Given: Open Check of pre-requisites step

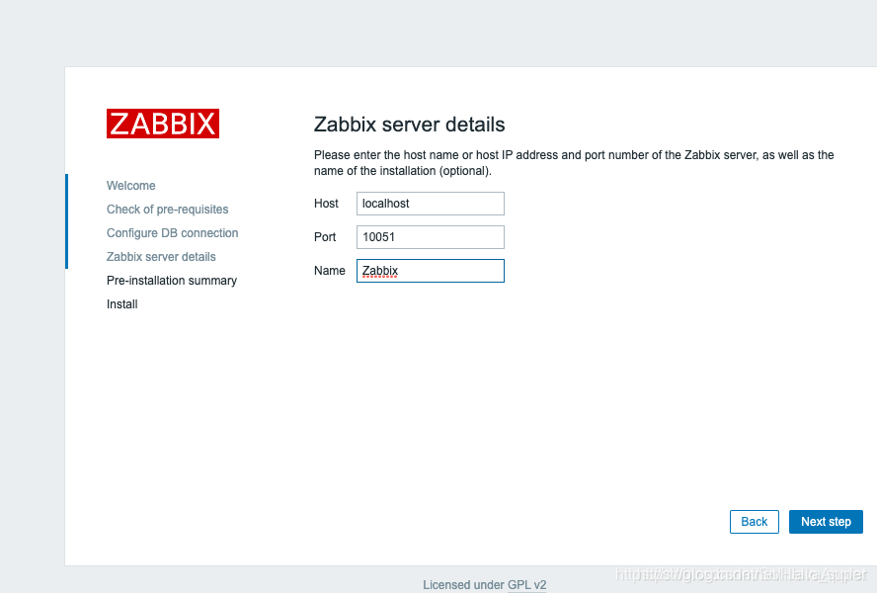Looking at the screenshot, I should coord(167,210).
